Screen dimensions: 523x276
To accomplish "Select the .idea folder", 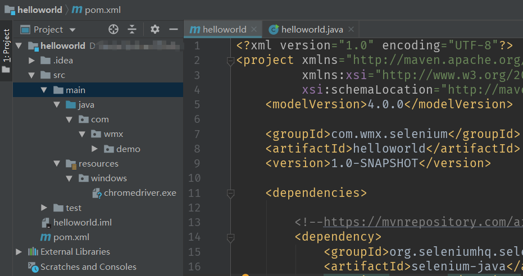I will coord(63,61).
